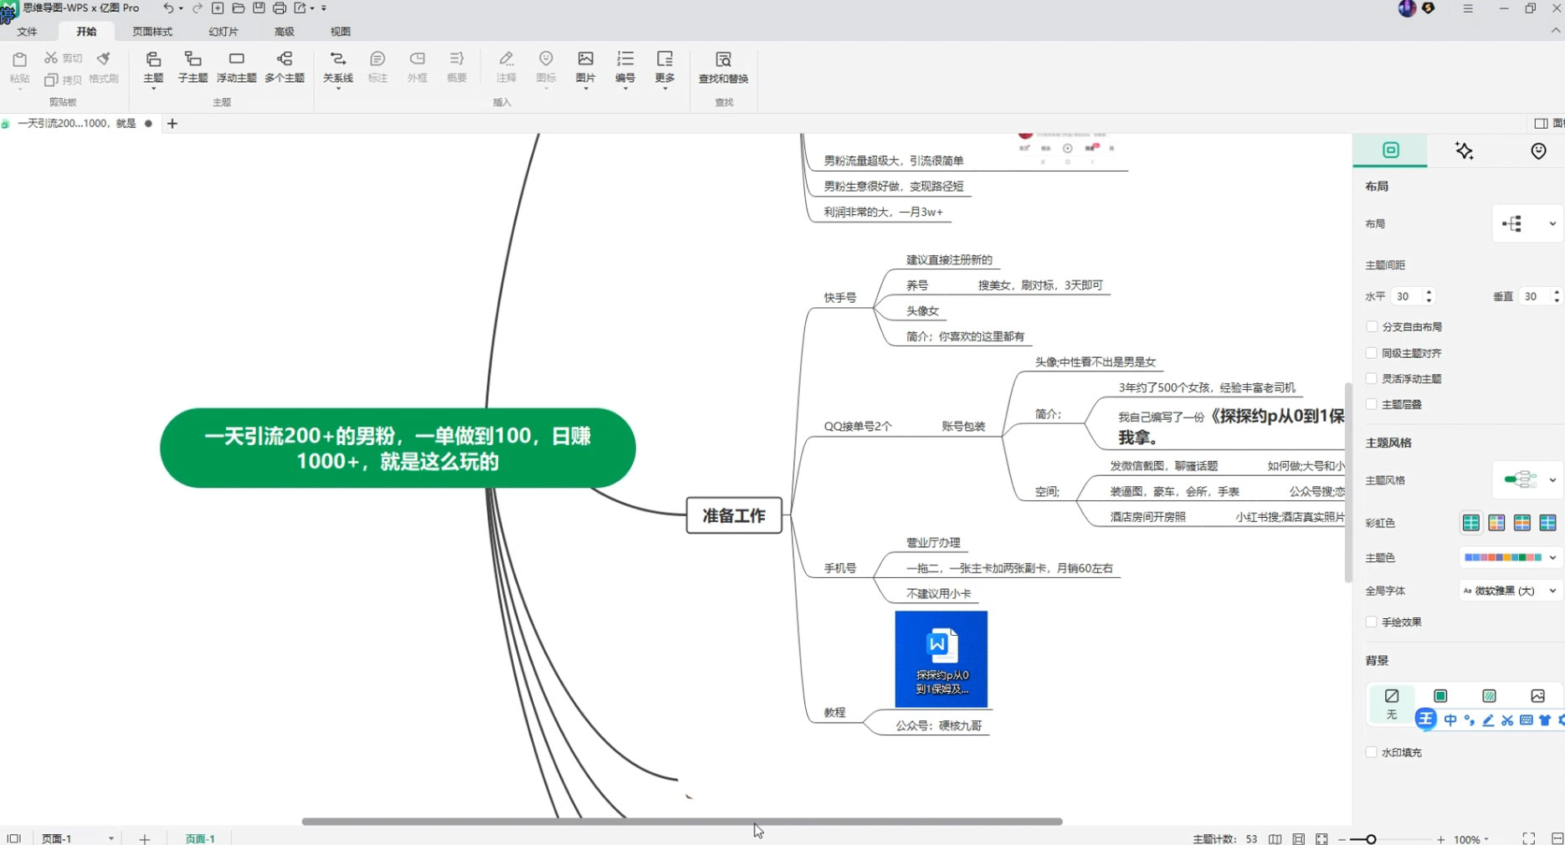
Task: Click the 编号 numbering icon
Action: 625,66
